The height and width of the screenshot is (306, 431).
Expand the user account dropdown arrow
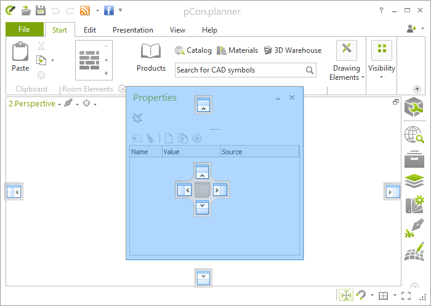click(422, 28)
